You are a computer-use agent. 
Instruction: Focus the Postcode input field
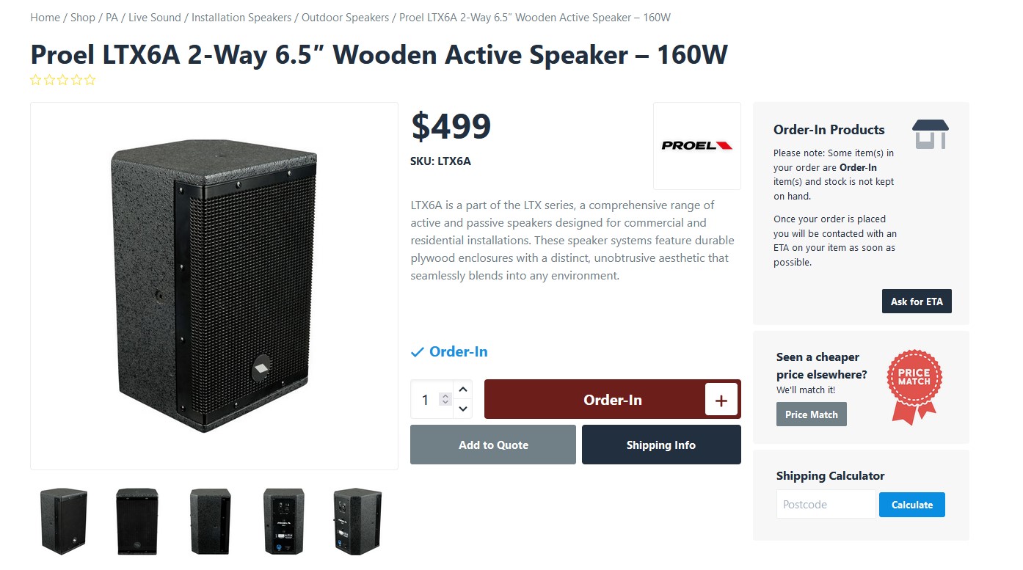[x=826, y=505]
